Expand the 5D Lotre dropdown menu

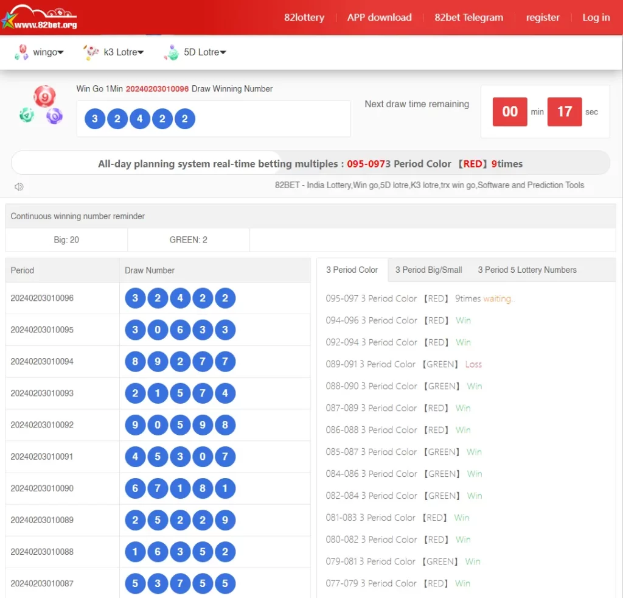click(204, 52)
